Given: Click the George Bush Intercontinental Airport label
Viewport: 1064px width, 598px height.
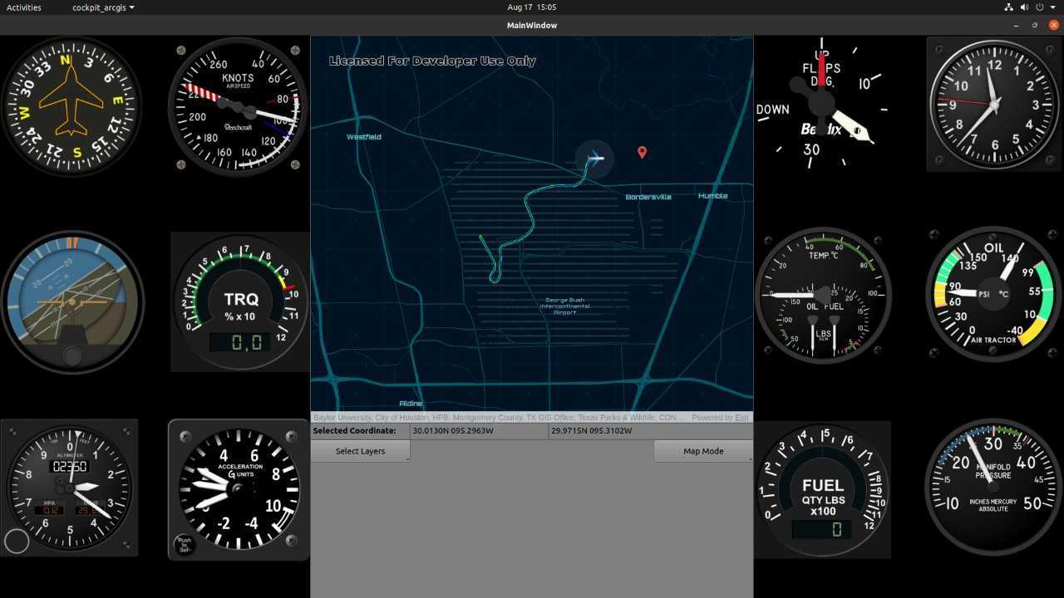Looking at the screenshot, I should (x=565, y=306).
